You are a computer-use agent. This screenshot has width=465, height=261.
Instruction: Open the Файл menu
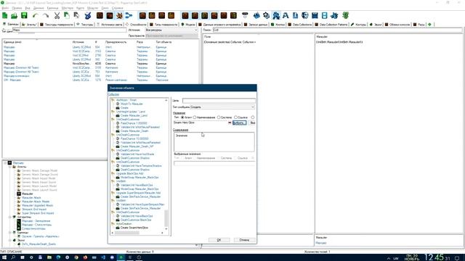(x=5, y=8)
